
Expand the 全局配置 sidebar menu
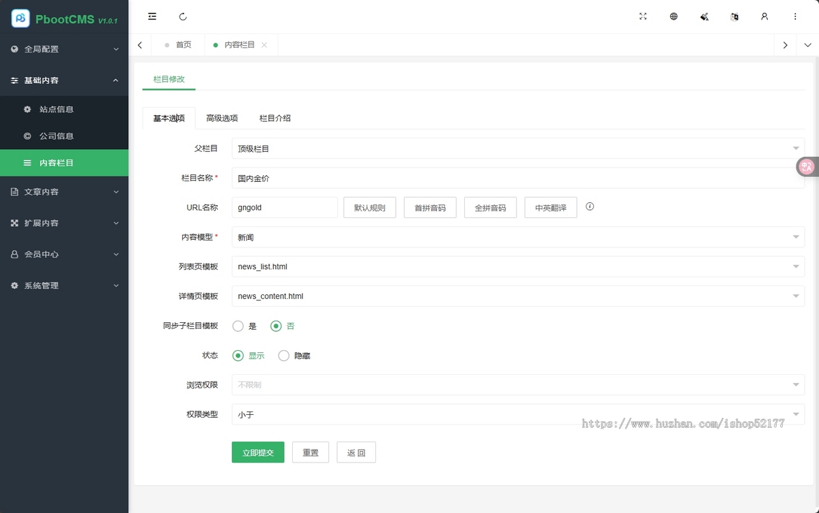coord(64,49)
